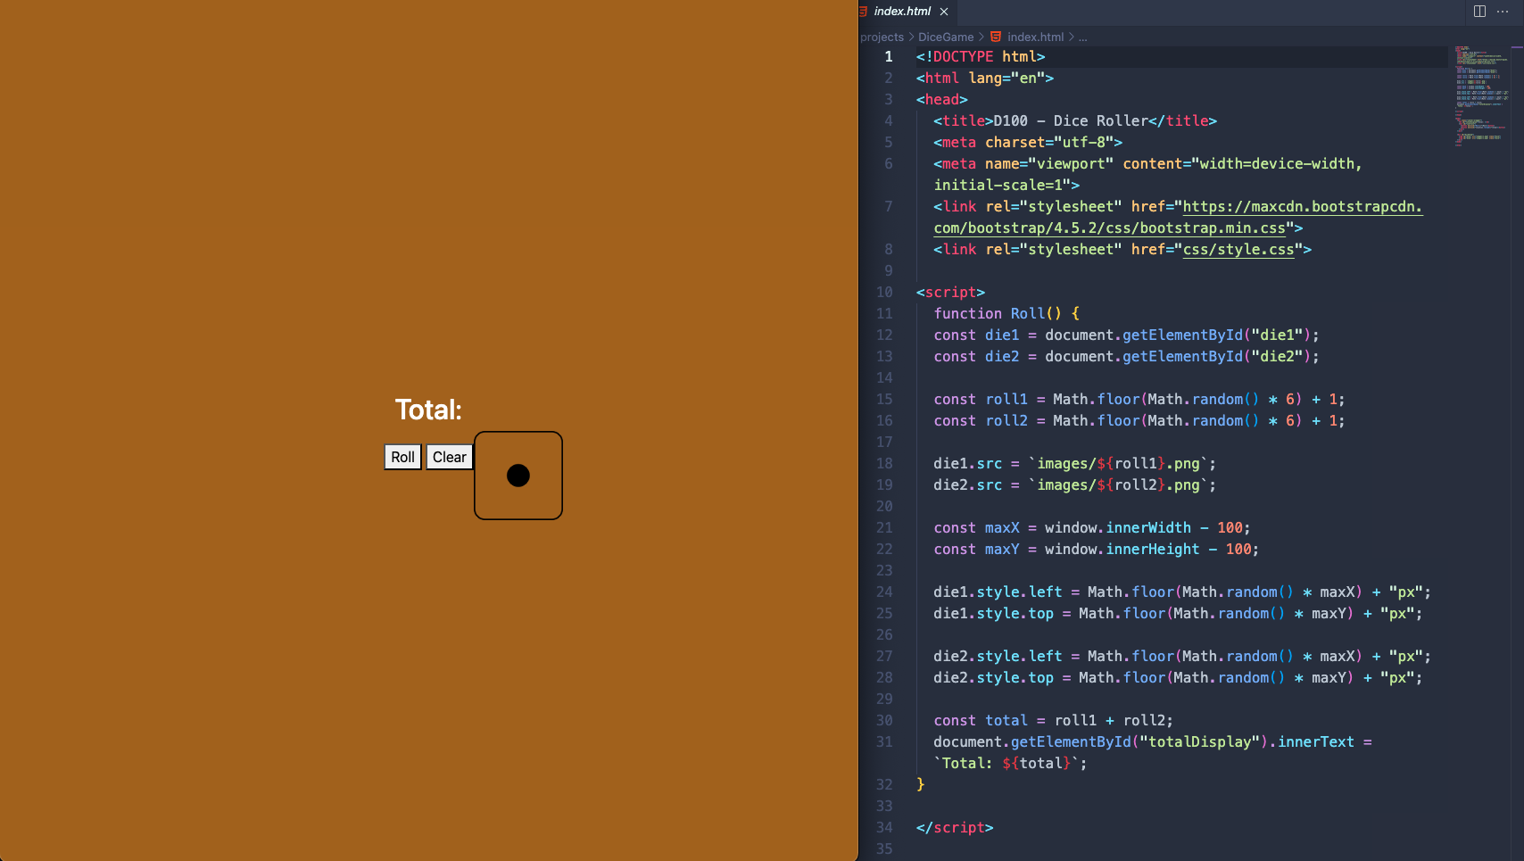Click the Split Editor icon

pyautogui.click(x=1479, y=12)
